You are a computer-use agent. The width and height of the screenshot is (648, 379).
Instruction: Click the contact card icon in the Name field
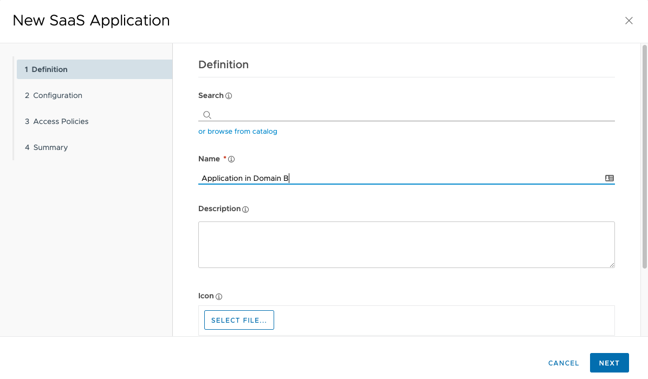[x=609, y=178]
